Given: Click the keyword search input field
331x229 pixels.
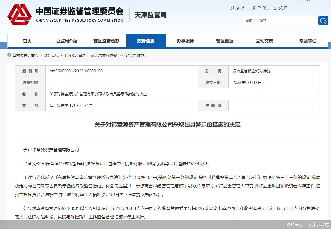Looking at the screenshot, I should 281,21.
